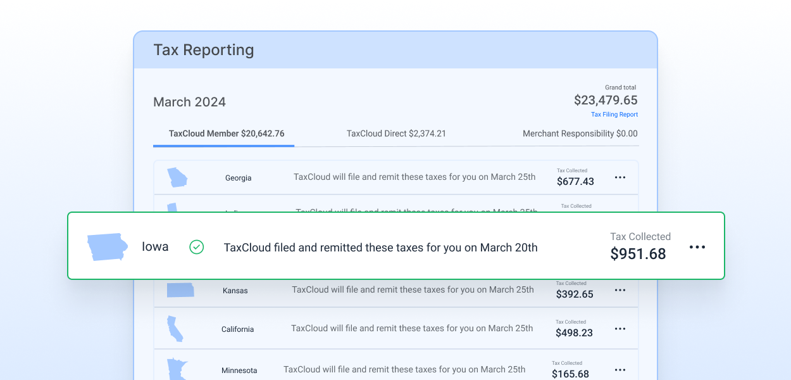Click the California state map icon
This screenshot has width=791, height=380.
pos(175,329)
